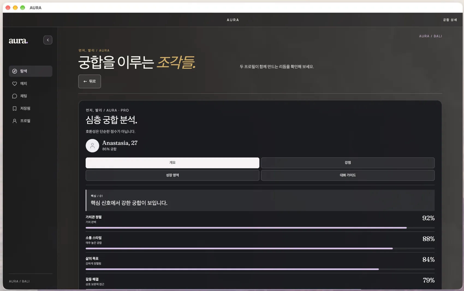
Task: Collapse the sidebar with the chevron button
Action: 48,40
